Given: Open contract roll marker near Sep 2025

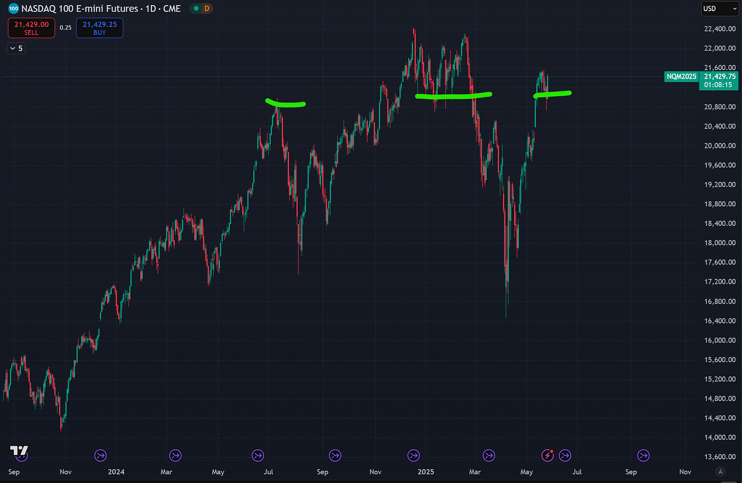Looking at the screenshot, I should click(x=643, y=455).
